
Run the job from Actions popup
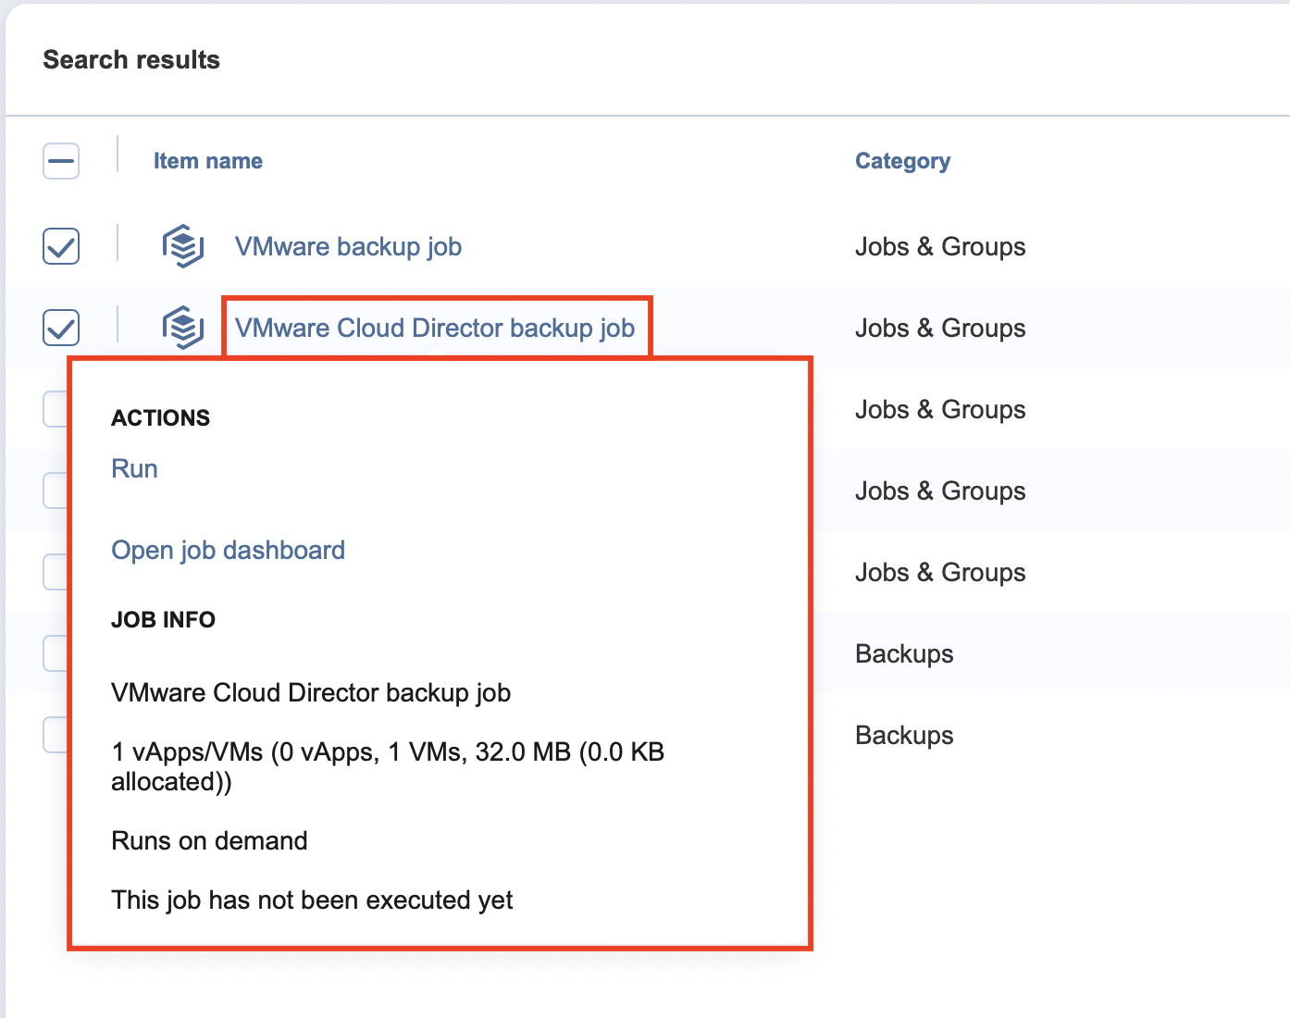(x=134, y=468)
